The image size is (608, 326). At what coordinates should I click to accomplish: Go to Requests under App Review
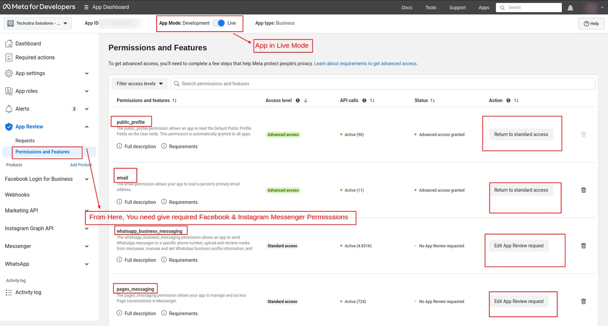click(25, 140)
